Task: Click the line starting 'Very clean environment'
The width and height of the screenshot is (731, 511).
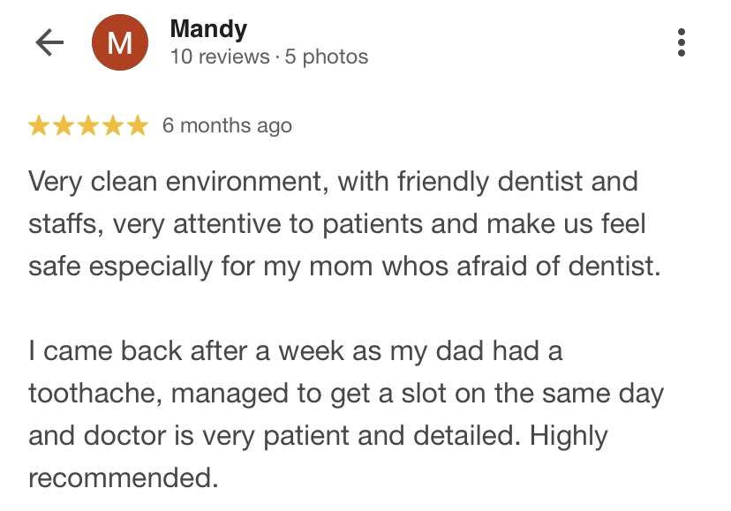Action: [333, 182]
